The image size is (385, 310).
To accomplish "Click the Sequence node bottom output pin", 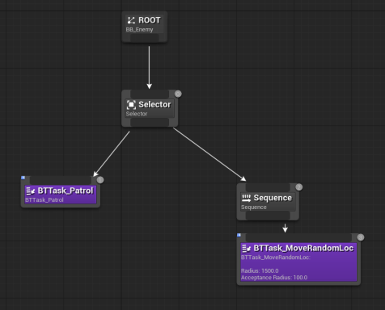I will point(268,216).
